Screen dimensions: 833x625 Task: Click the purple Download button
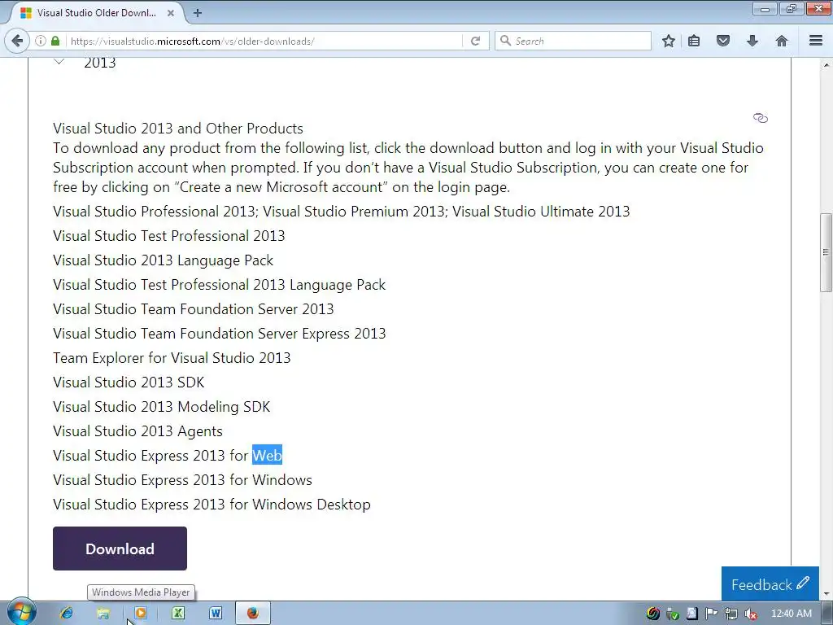click(120, 549)
